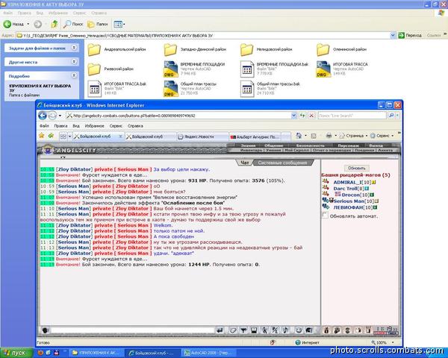This screenshot has height=358, width=448.
Task: Collapse Задачи для файлов и папок panel
Action: point(74,48)
